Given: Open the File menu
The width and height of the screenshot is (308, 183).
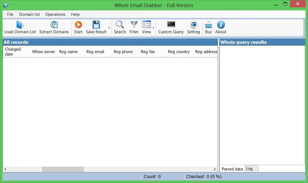Looking at the screenshot, I should tap(10, 14).
